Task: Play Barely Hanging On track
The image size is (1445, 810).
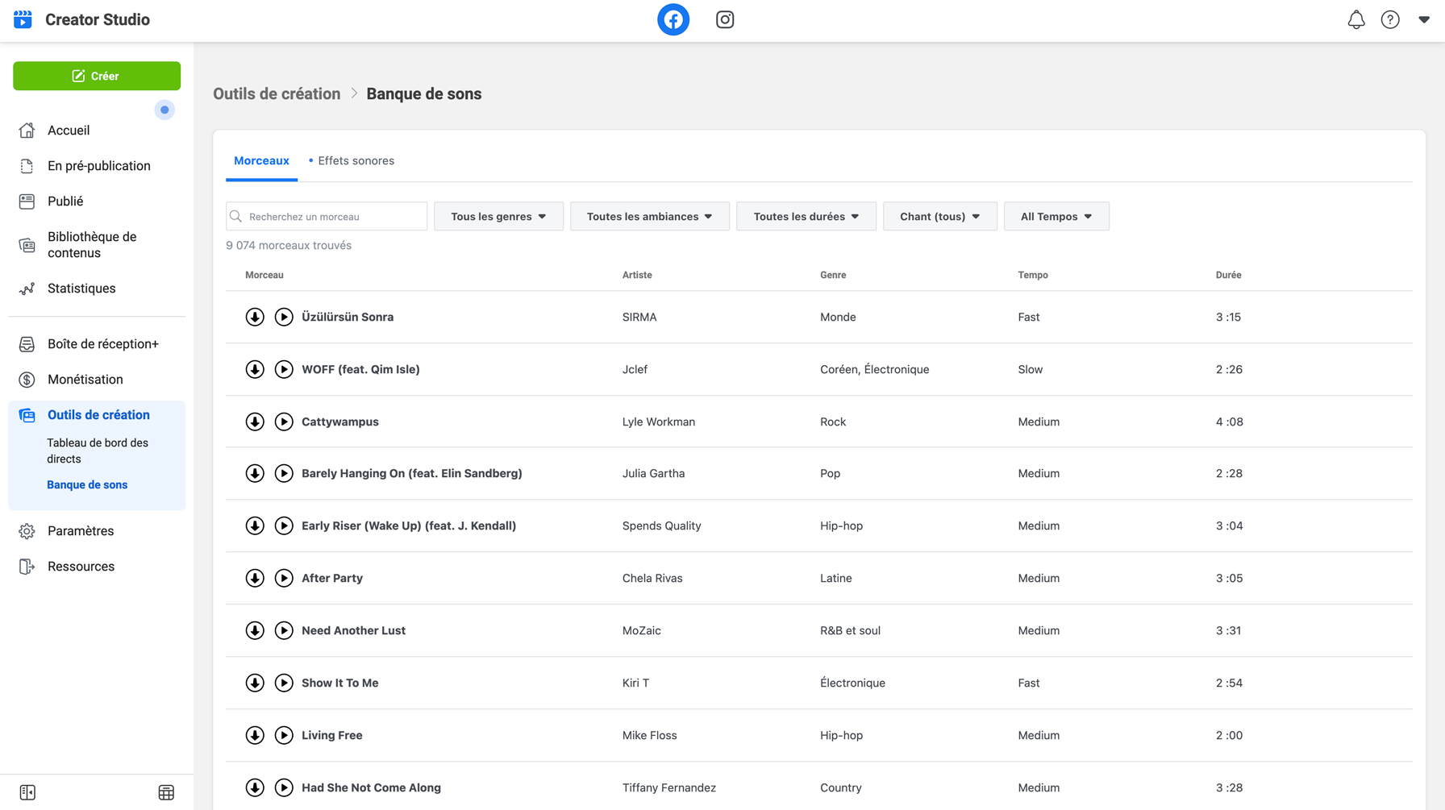Action: click(x=284, y=473)
